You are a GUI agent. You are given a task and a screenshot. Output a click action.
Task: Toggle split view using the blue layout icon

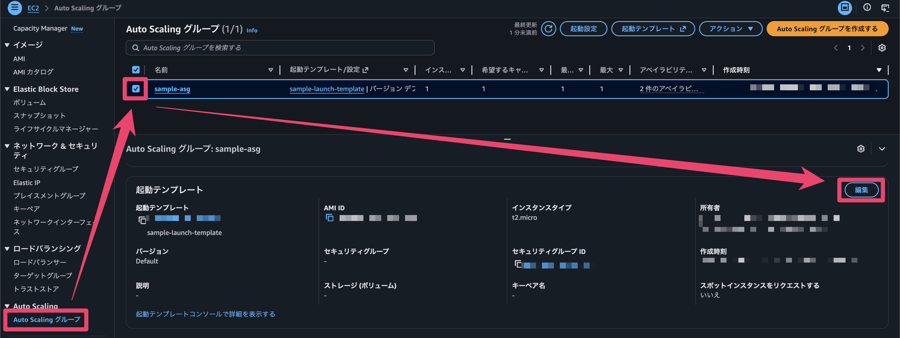[845, 8]
